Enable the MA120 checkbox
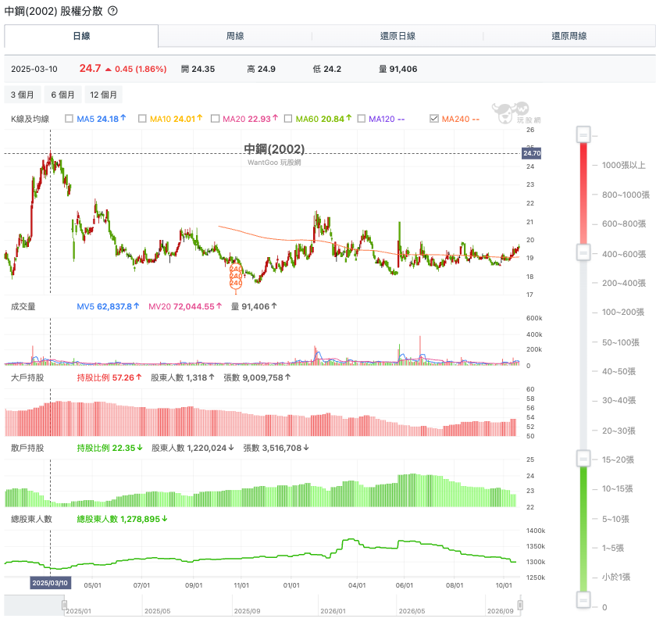Image resolution: width=656 pixels, height=622 pixels. pyautogui.click(x=362, y=119)
